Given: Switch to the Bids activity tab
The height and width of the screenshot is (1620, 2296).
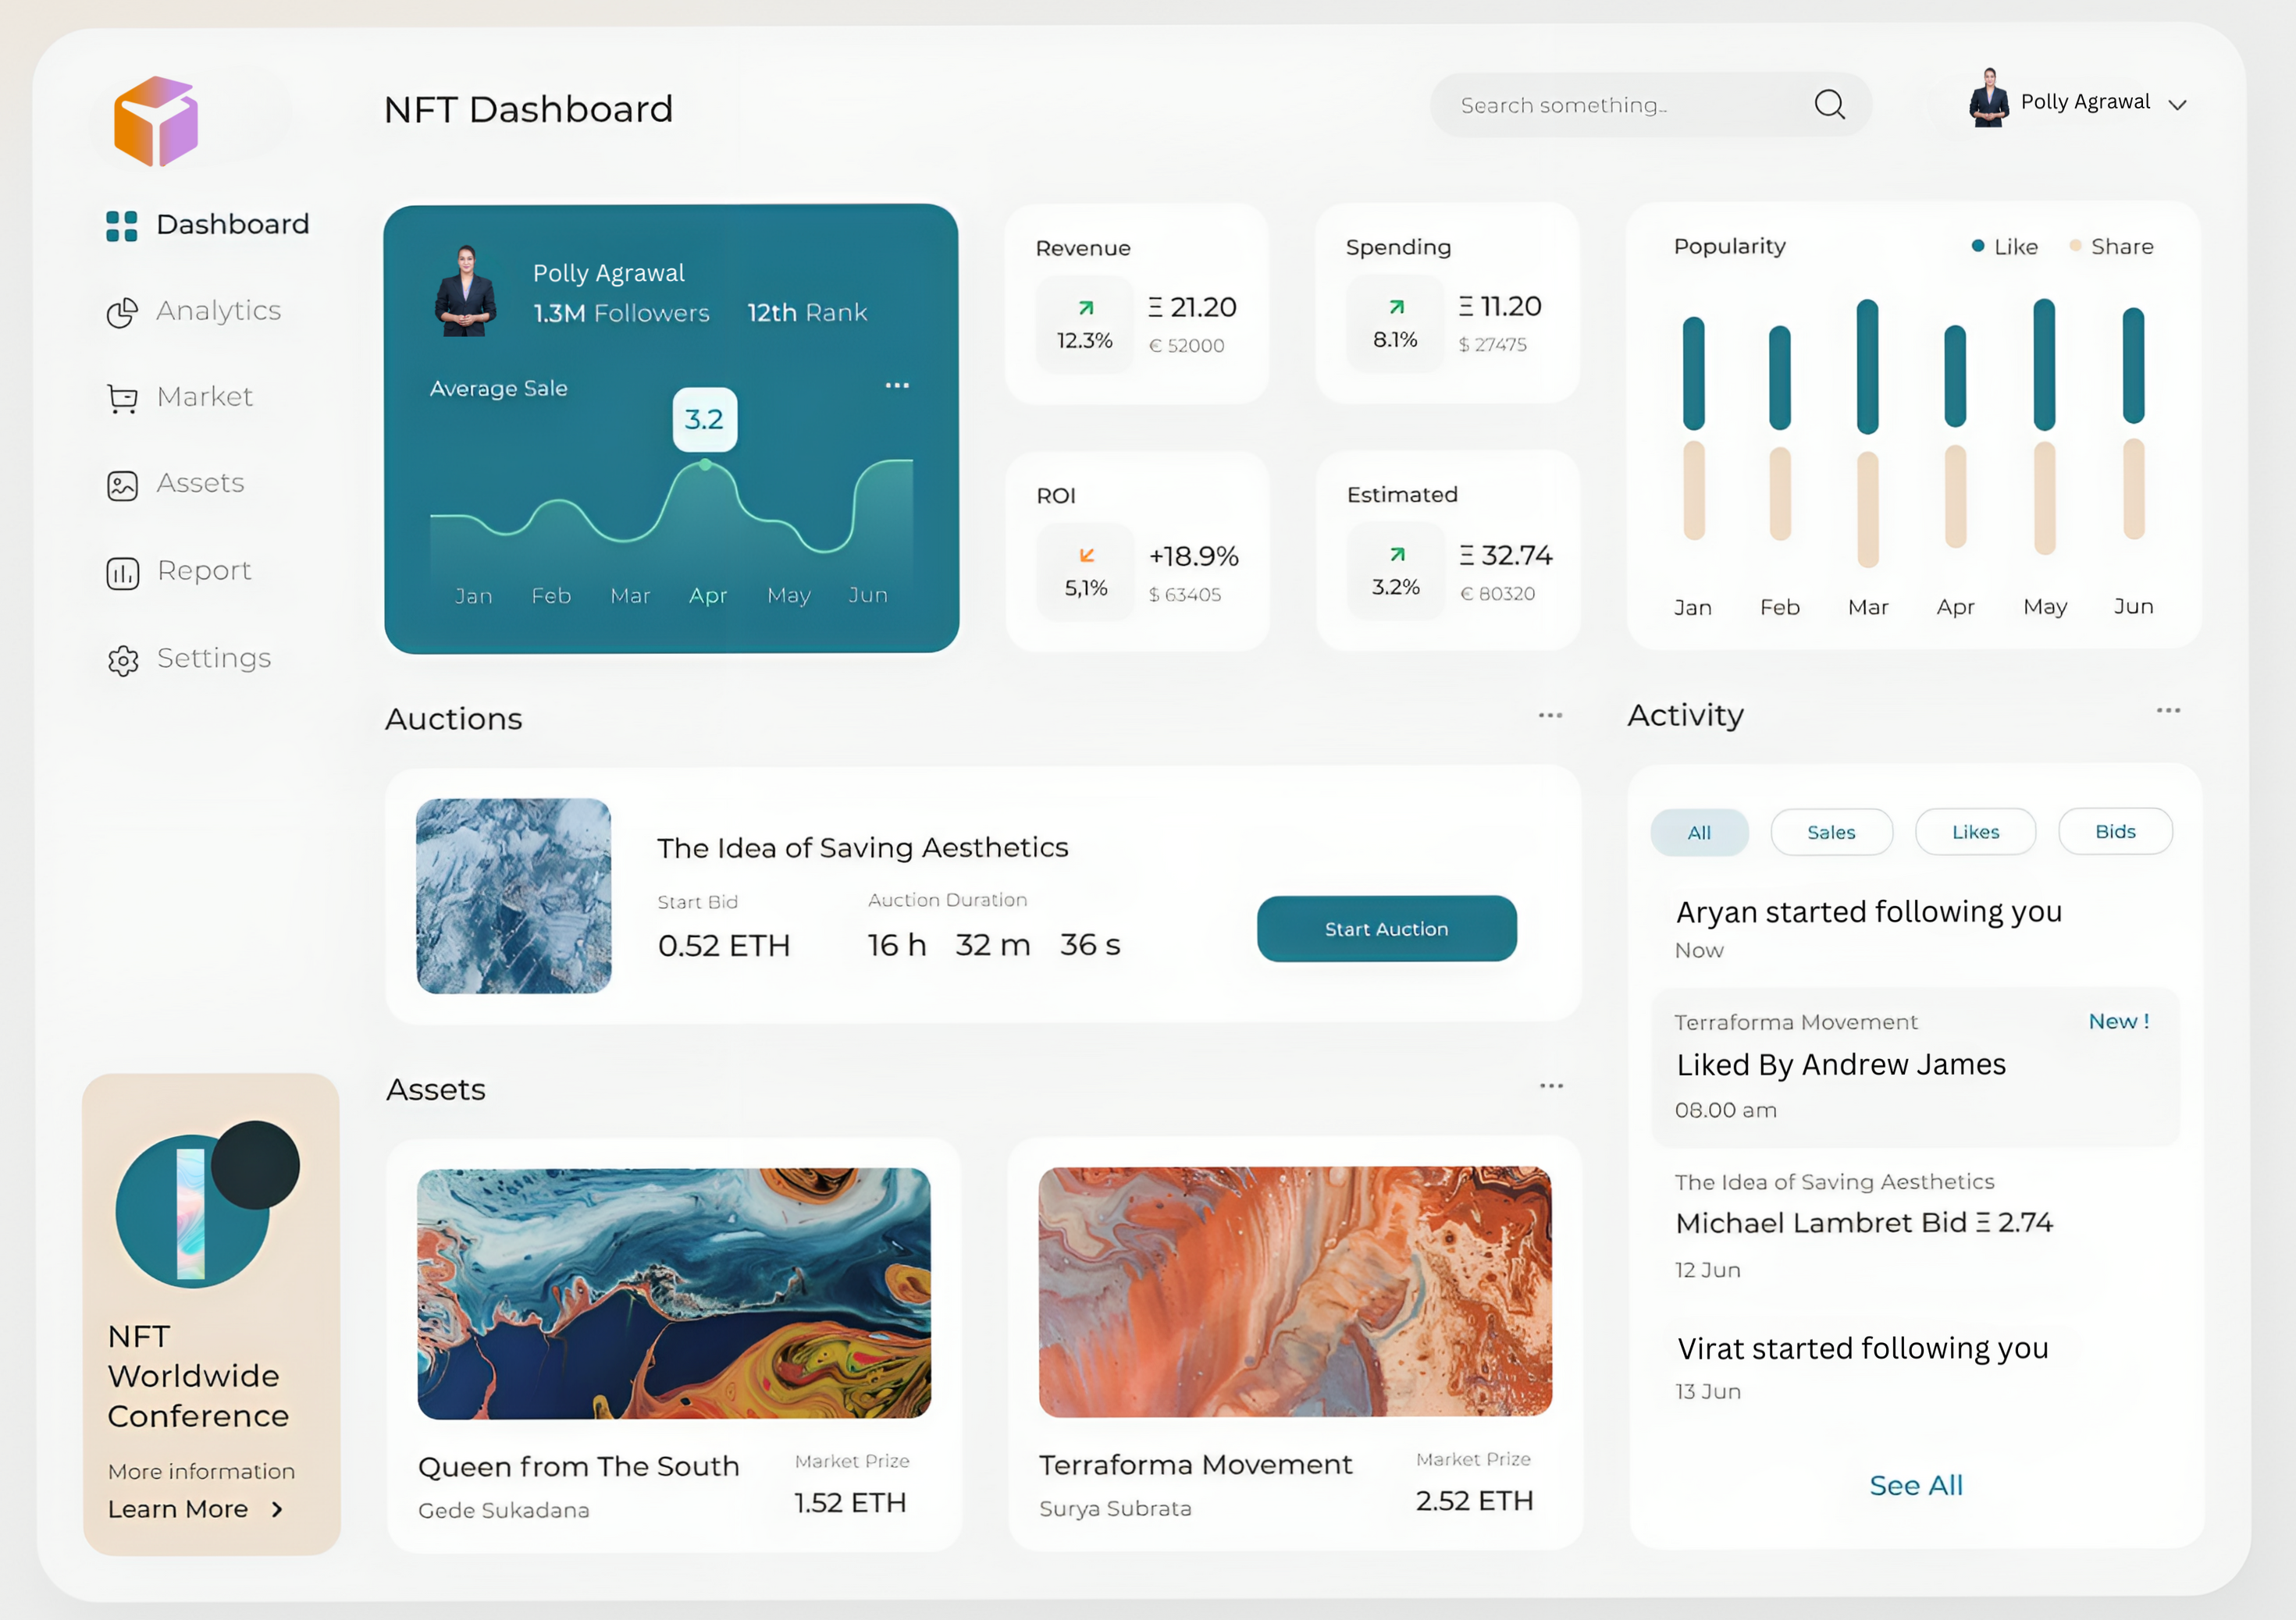Looking at the screenshot, I should (x=2114, y=832).
